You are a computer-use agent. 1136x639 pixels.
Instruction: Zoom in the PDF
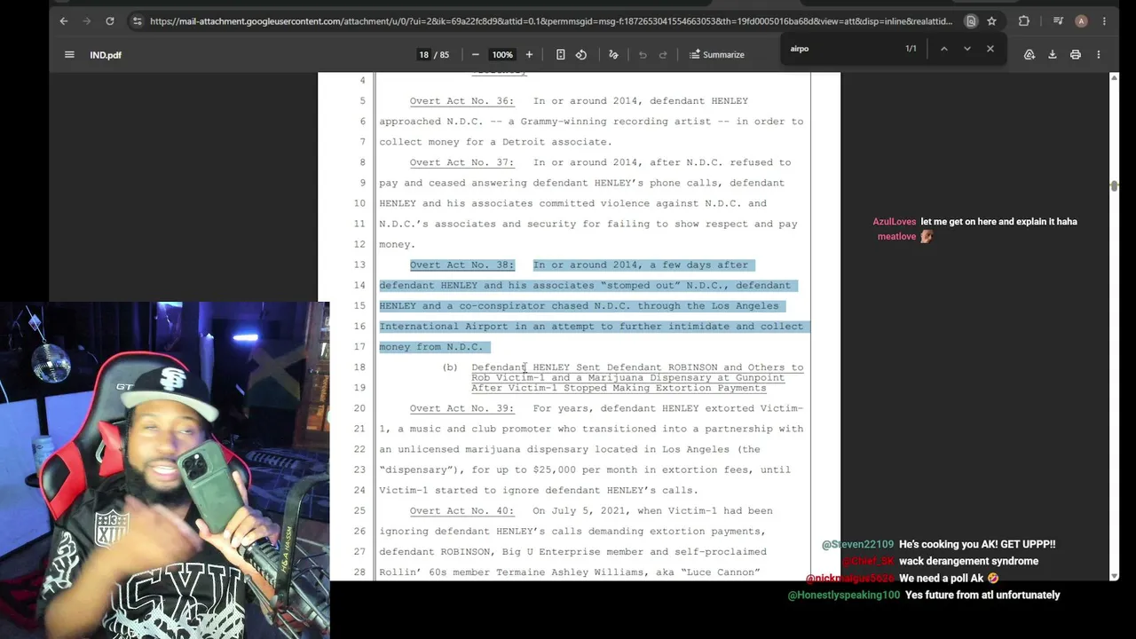click(529, 55)
